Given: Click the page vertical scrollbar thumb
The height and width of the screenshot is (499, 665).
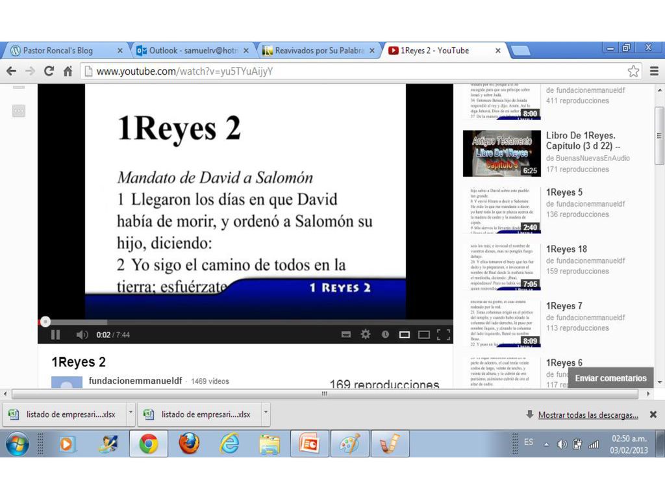Looking at the screenshot, I should pos(660,136).
